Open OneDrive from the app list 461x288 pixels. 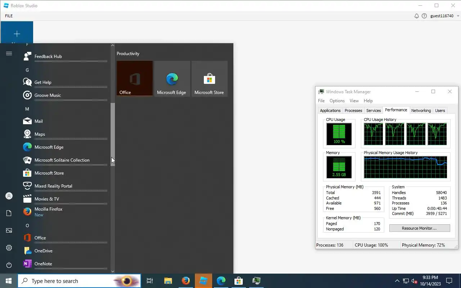click(x=65, y=251)
